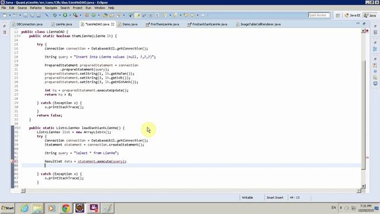
Task: Open the Eclipse app in the taskbar
Action: [x=80, y=208]
